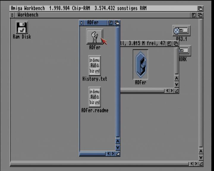Click the ADFer window close gadget
The image size is (214, 171).
click(81, 23)
